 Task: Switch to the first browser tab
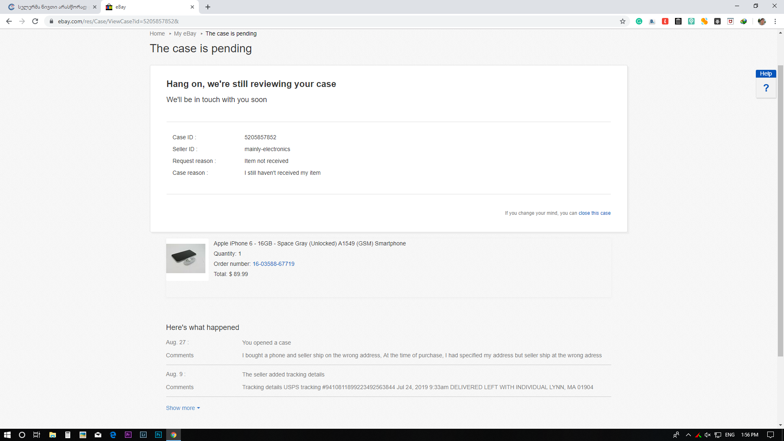tap(52, 7)
